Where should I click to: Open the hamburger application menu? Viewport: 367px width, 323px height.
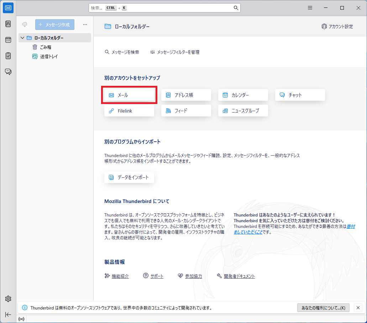tap(310, 8)
